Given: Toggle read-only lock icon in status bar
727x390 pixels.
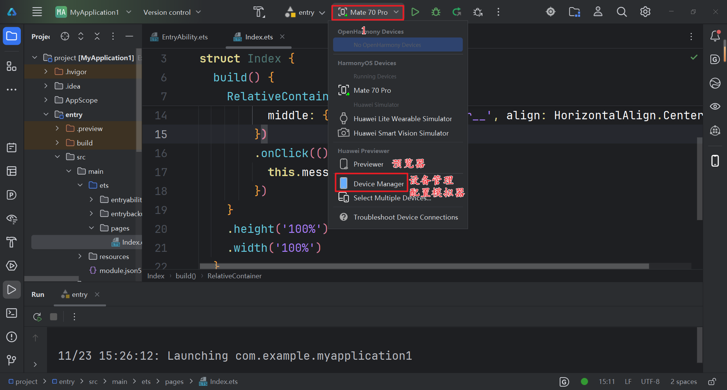Looking at the screenshot, I should pyautogui.click(x=712, y=382).
